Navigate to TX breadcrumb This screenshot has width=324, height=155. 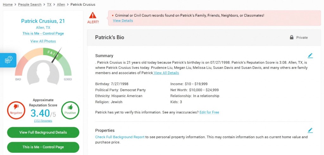click(x=49, y=4)
